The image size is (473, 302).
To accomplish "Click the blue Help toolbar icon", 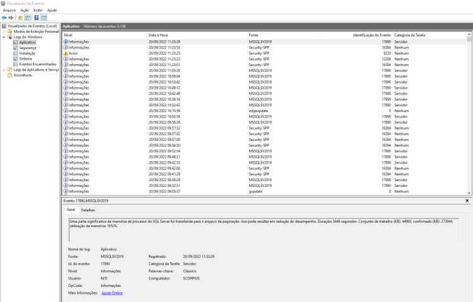I will pos(37,18).
